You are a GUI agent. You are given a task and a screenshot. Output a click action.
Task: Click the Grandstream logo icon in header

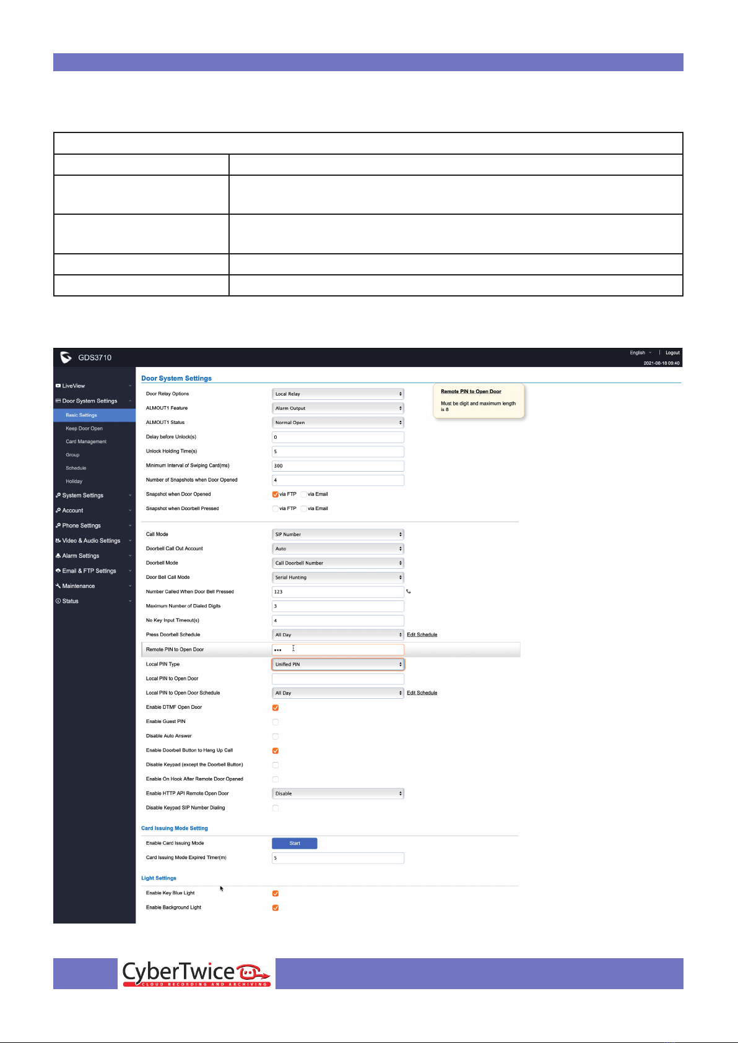[x=66, y=357]
